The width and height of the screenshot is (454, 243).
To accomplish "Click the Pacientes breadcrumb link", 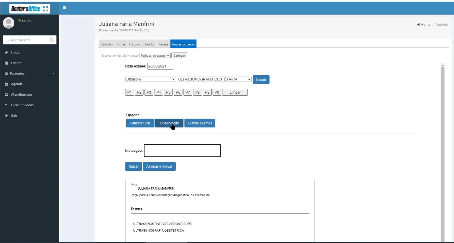I will coord(442,25).
